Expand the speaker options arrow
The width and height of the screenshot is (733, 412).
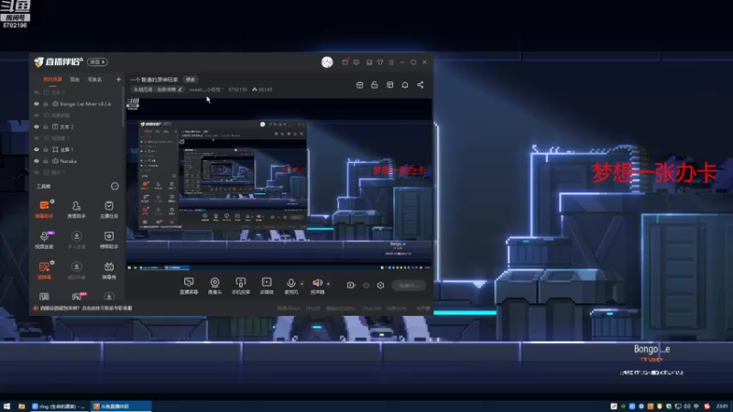(328, 284)
